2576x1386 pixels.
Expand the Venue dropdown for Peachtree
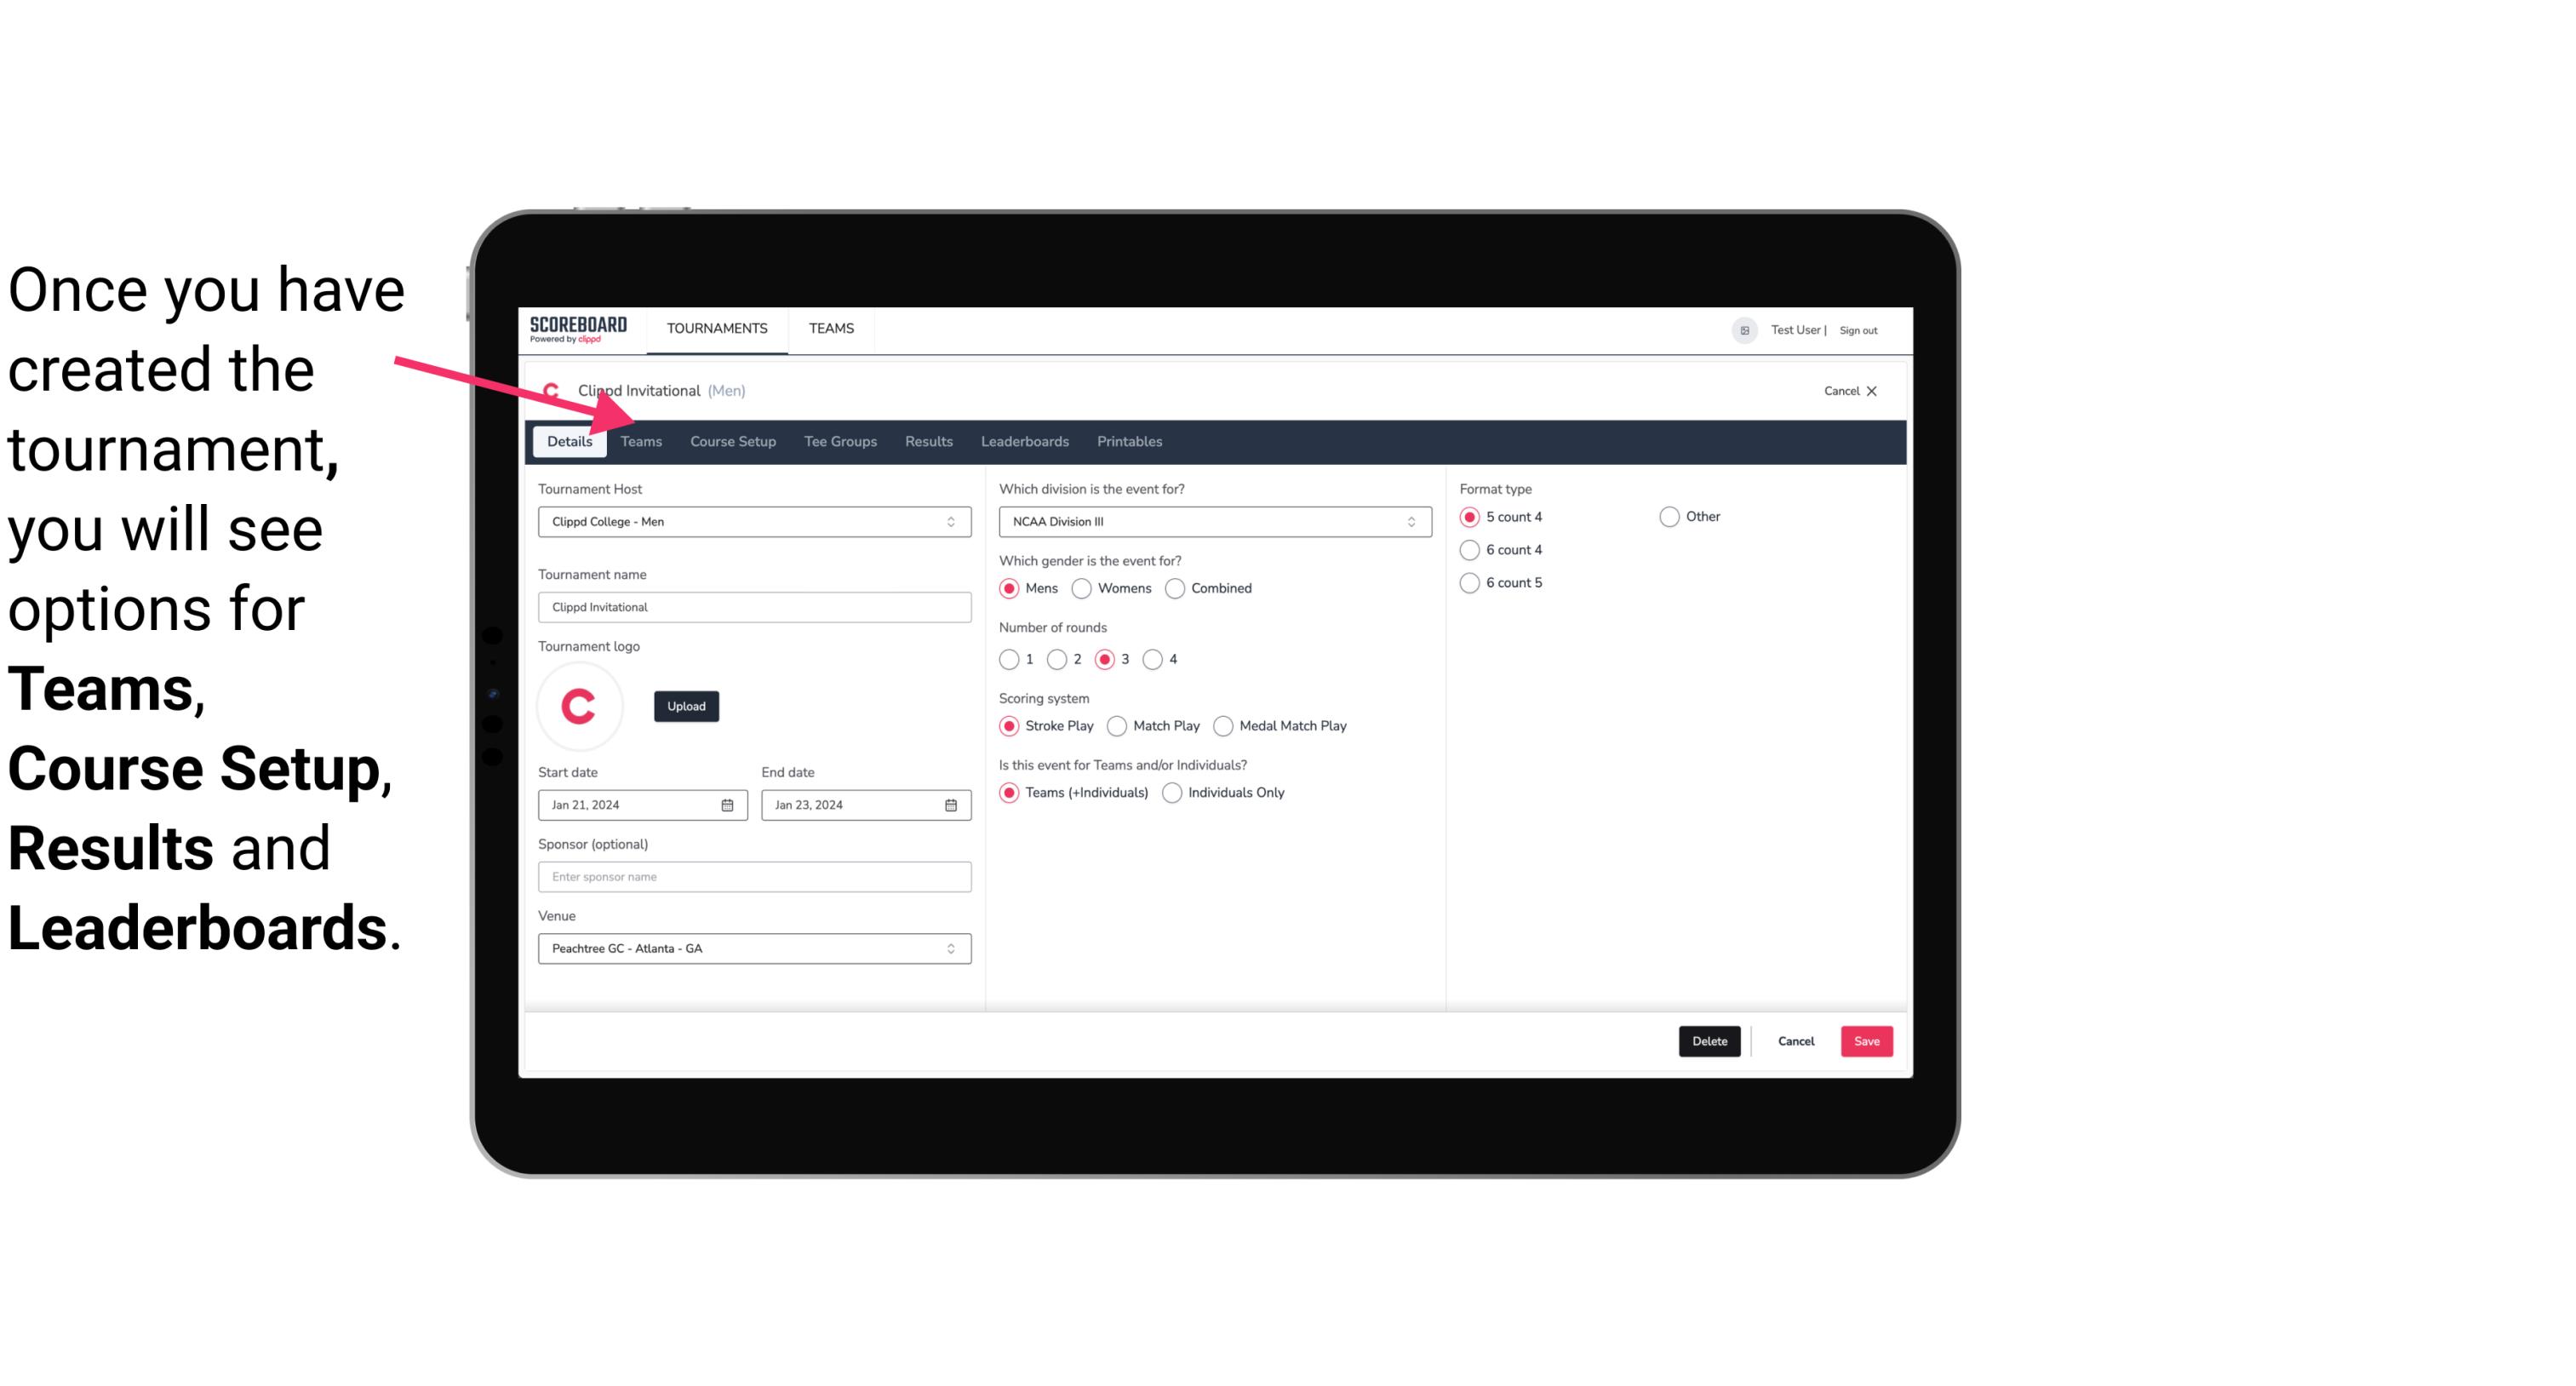[950, 948]
